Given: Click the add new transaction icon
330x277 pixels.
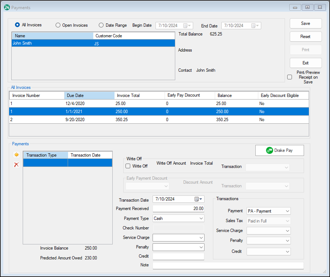Looking at the screenshot, I should point(16,155).
